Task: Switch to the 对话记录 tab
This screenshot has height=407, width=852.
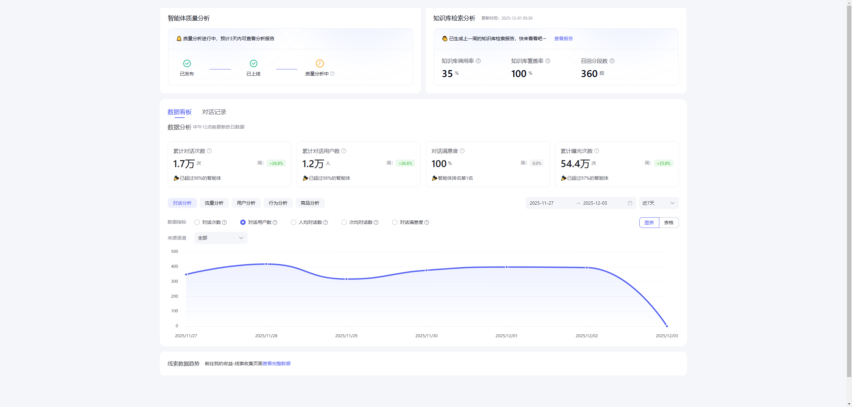Action: 214,112
